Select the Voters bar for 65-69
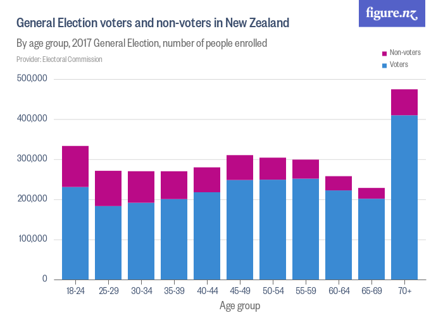 click(371, 239)
